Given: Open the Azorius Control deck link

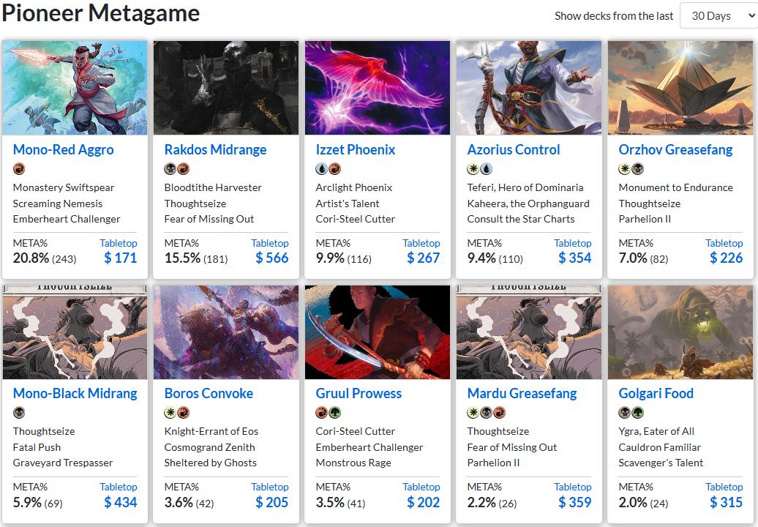Looking at the screenshot, I should (x=513, y=149).
